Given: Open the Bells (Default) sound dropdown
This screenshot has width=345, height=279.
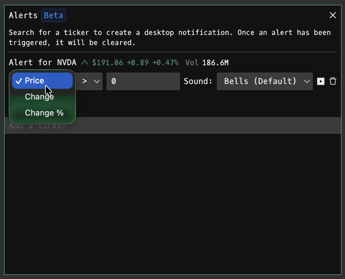Looking at the screenshot, I should pyautogui.click(x=265, y=81).
